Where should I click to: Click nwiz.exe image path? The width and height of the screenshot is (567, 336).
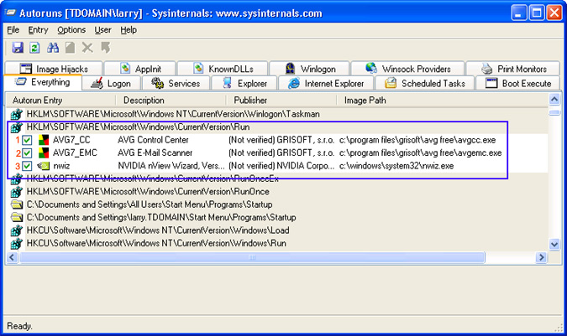[x=396, y=166]
